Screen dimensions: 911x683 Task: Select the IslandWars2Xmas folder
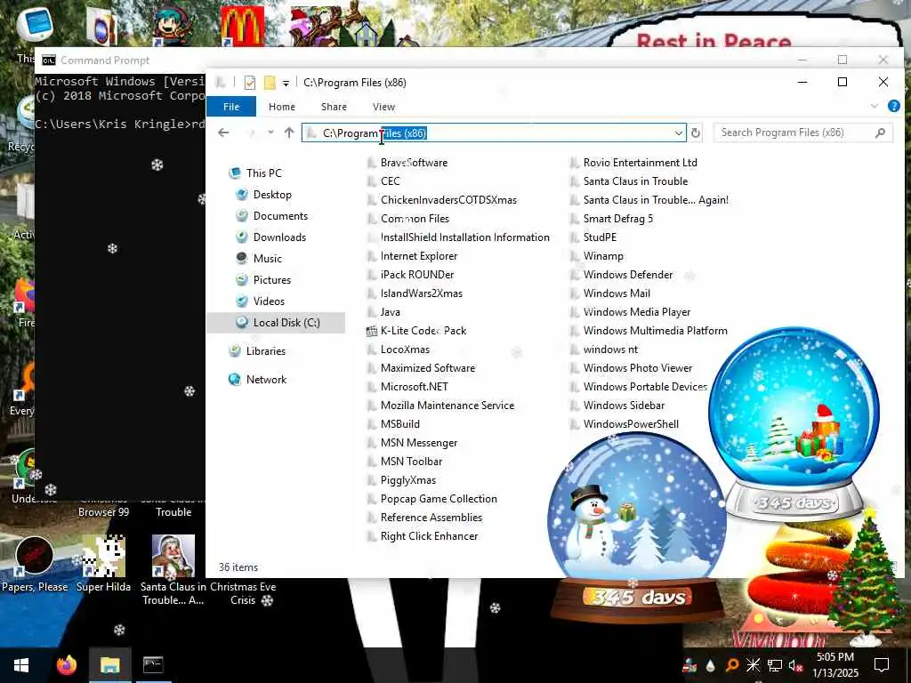421,293
